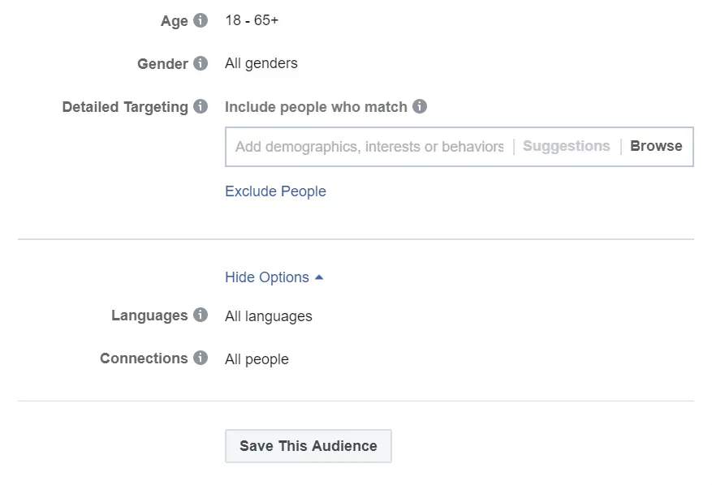Click the Connections info icon
Viewport: 712px width, 485px height.
click(x=201, y=358)
